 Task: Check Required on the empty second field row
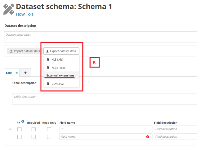[x=34, y=137]
